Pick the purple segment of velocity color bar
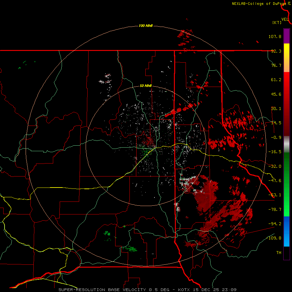Screen dimensions: 292x292 point(286,36)
